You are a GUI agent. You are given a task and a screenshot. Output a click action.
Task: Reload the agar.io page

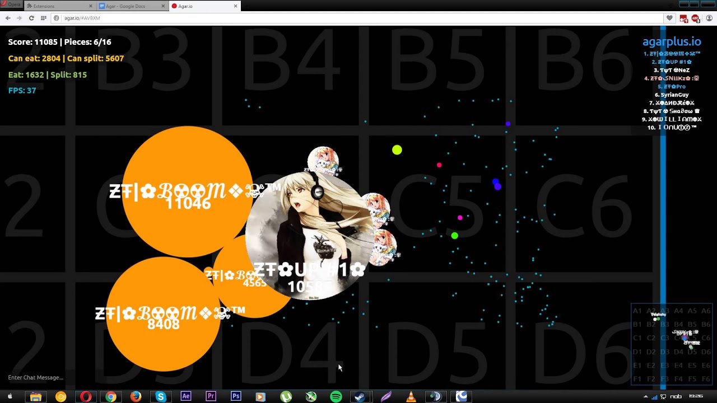pos(31,18)
